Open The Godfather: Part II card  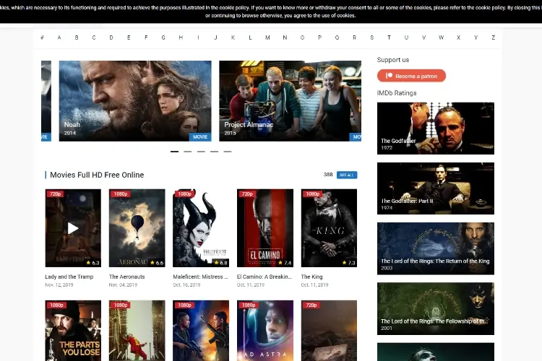tap(436, 188)
